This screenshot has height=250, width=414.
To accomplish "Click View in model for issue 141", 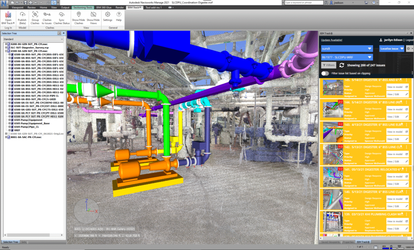I will [397, 177].
